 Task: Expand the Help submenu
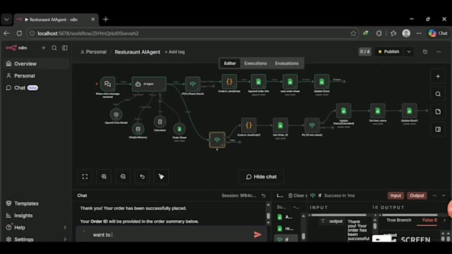click(x=65, y=227)
